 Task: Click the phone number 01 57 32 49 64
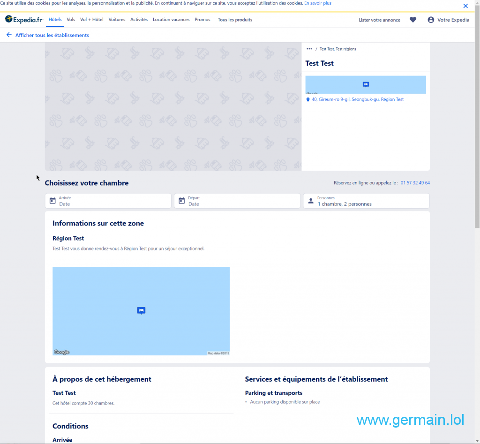(x=415, y=183)
